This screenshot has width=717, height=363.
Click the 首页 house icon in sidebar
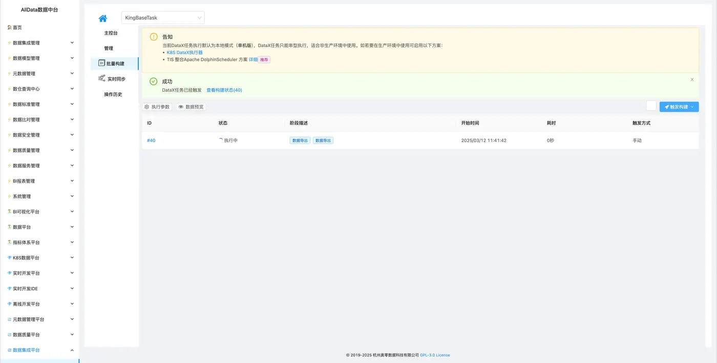(x=9, y=27)
